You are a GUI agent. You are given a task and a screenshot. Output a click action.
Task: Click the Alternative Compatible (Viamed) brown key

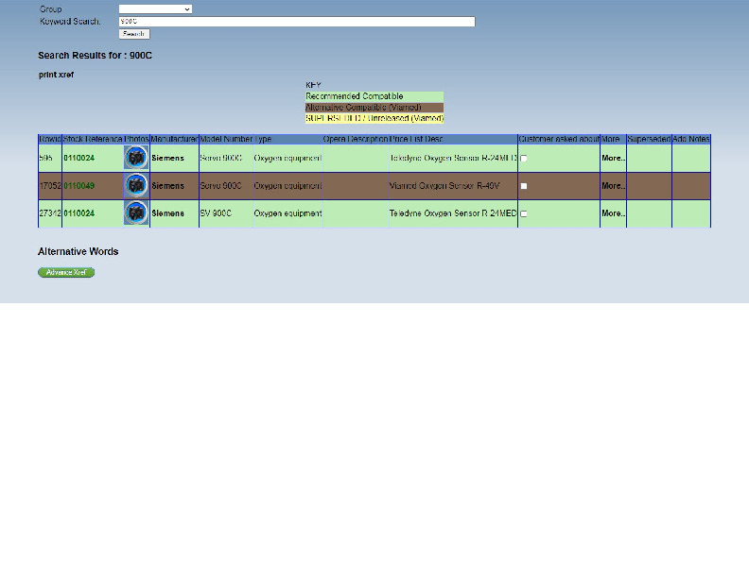tap(374, 108)
